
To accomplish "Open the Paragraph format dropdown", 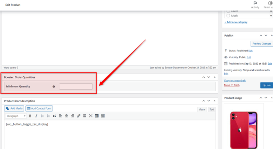I will 16,116.
